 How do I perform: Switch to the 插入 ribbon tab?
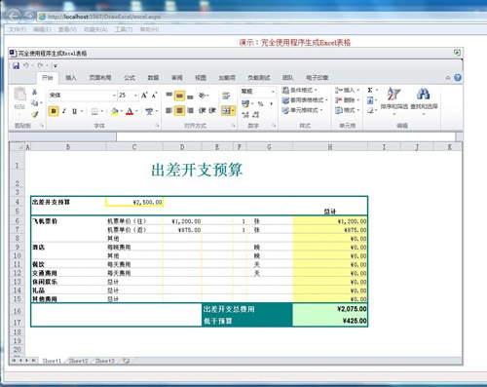click(71, 78)
